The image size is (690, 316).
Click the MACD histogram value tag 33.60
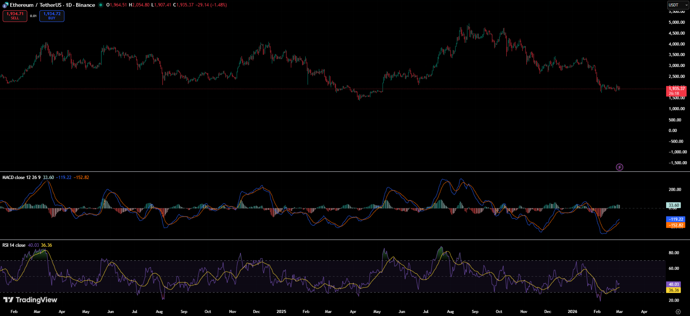tap(673, 205)
